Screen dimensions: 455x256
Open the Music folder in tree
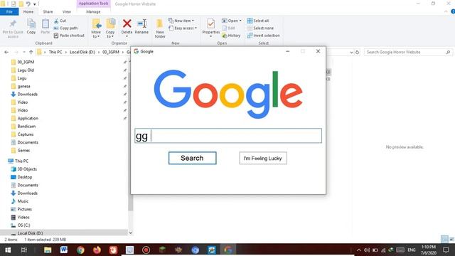point(23,201)
